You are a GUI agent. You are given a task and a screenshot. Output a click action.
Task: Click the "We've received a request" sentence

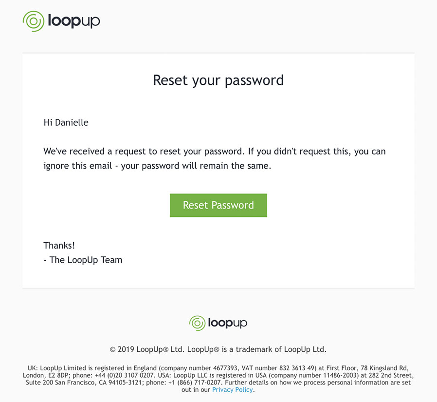(x=214, y=152)
